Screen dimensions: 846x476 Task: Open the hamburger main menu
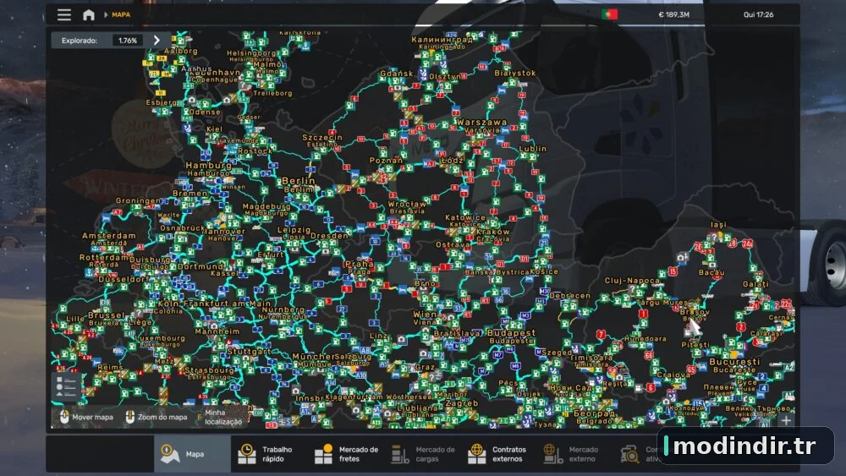[64, 14]
